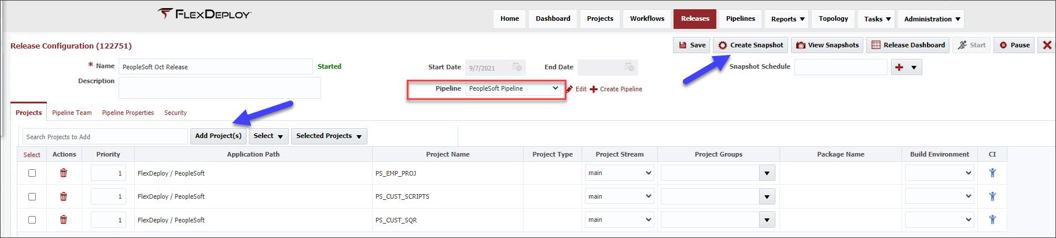Check the PS_EMP_PROJ row checkbox
This screenshot has width=1056, height=238.
tap(32, 173)
